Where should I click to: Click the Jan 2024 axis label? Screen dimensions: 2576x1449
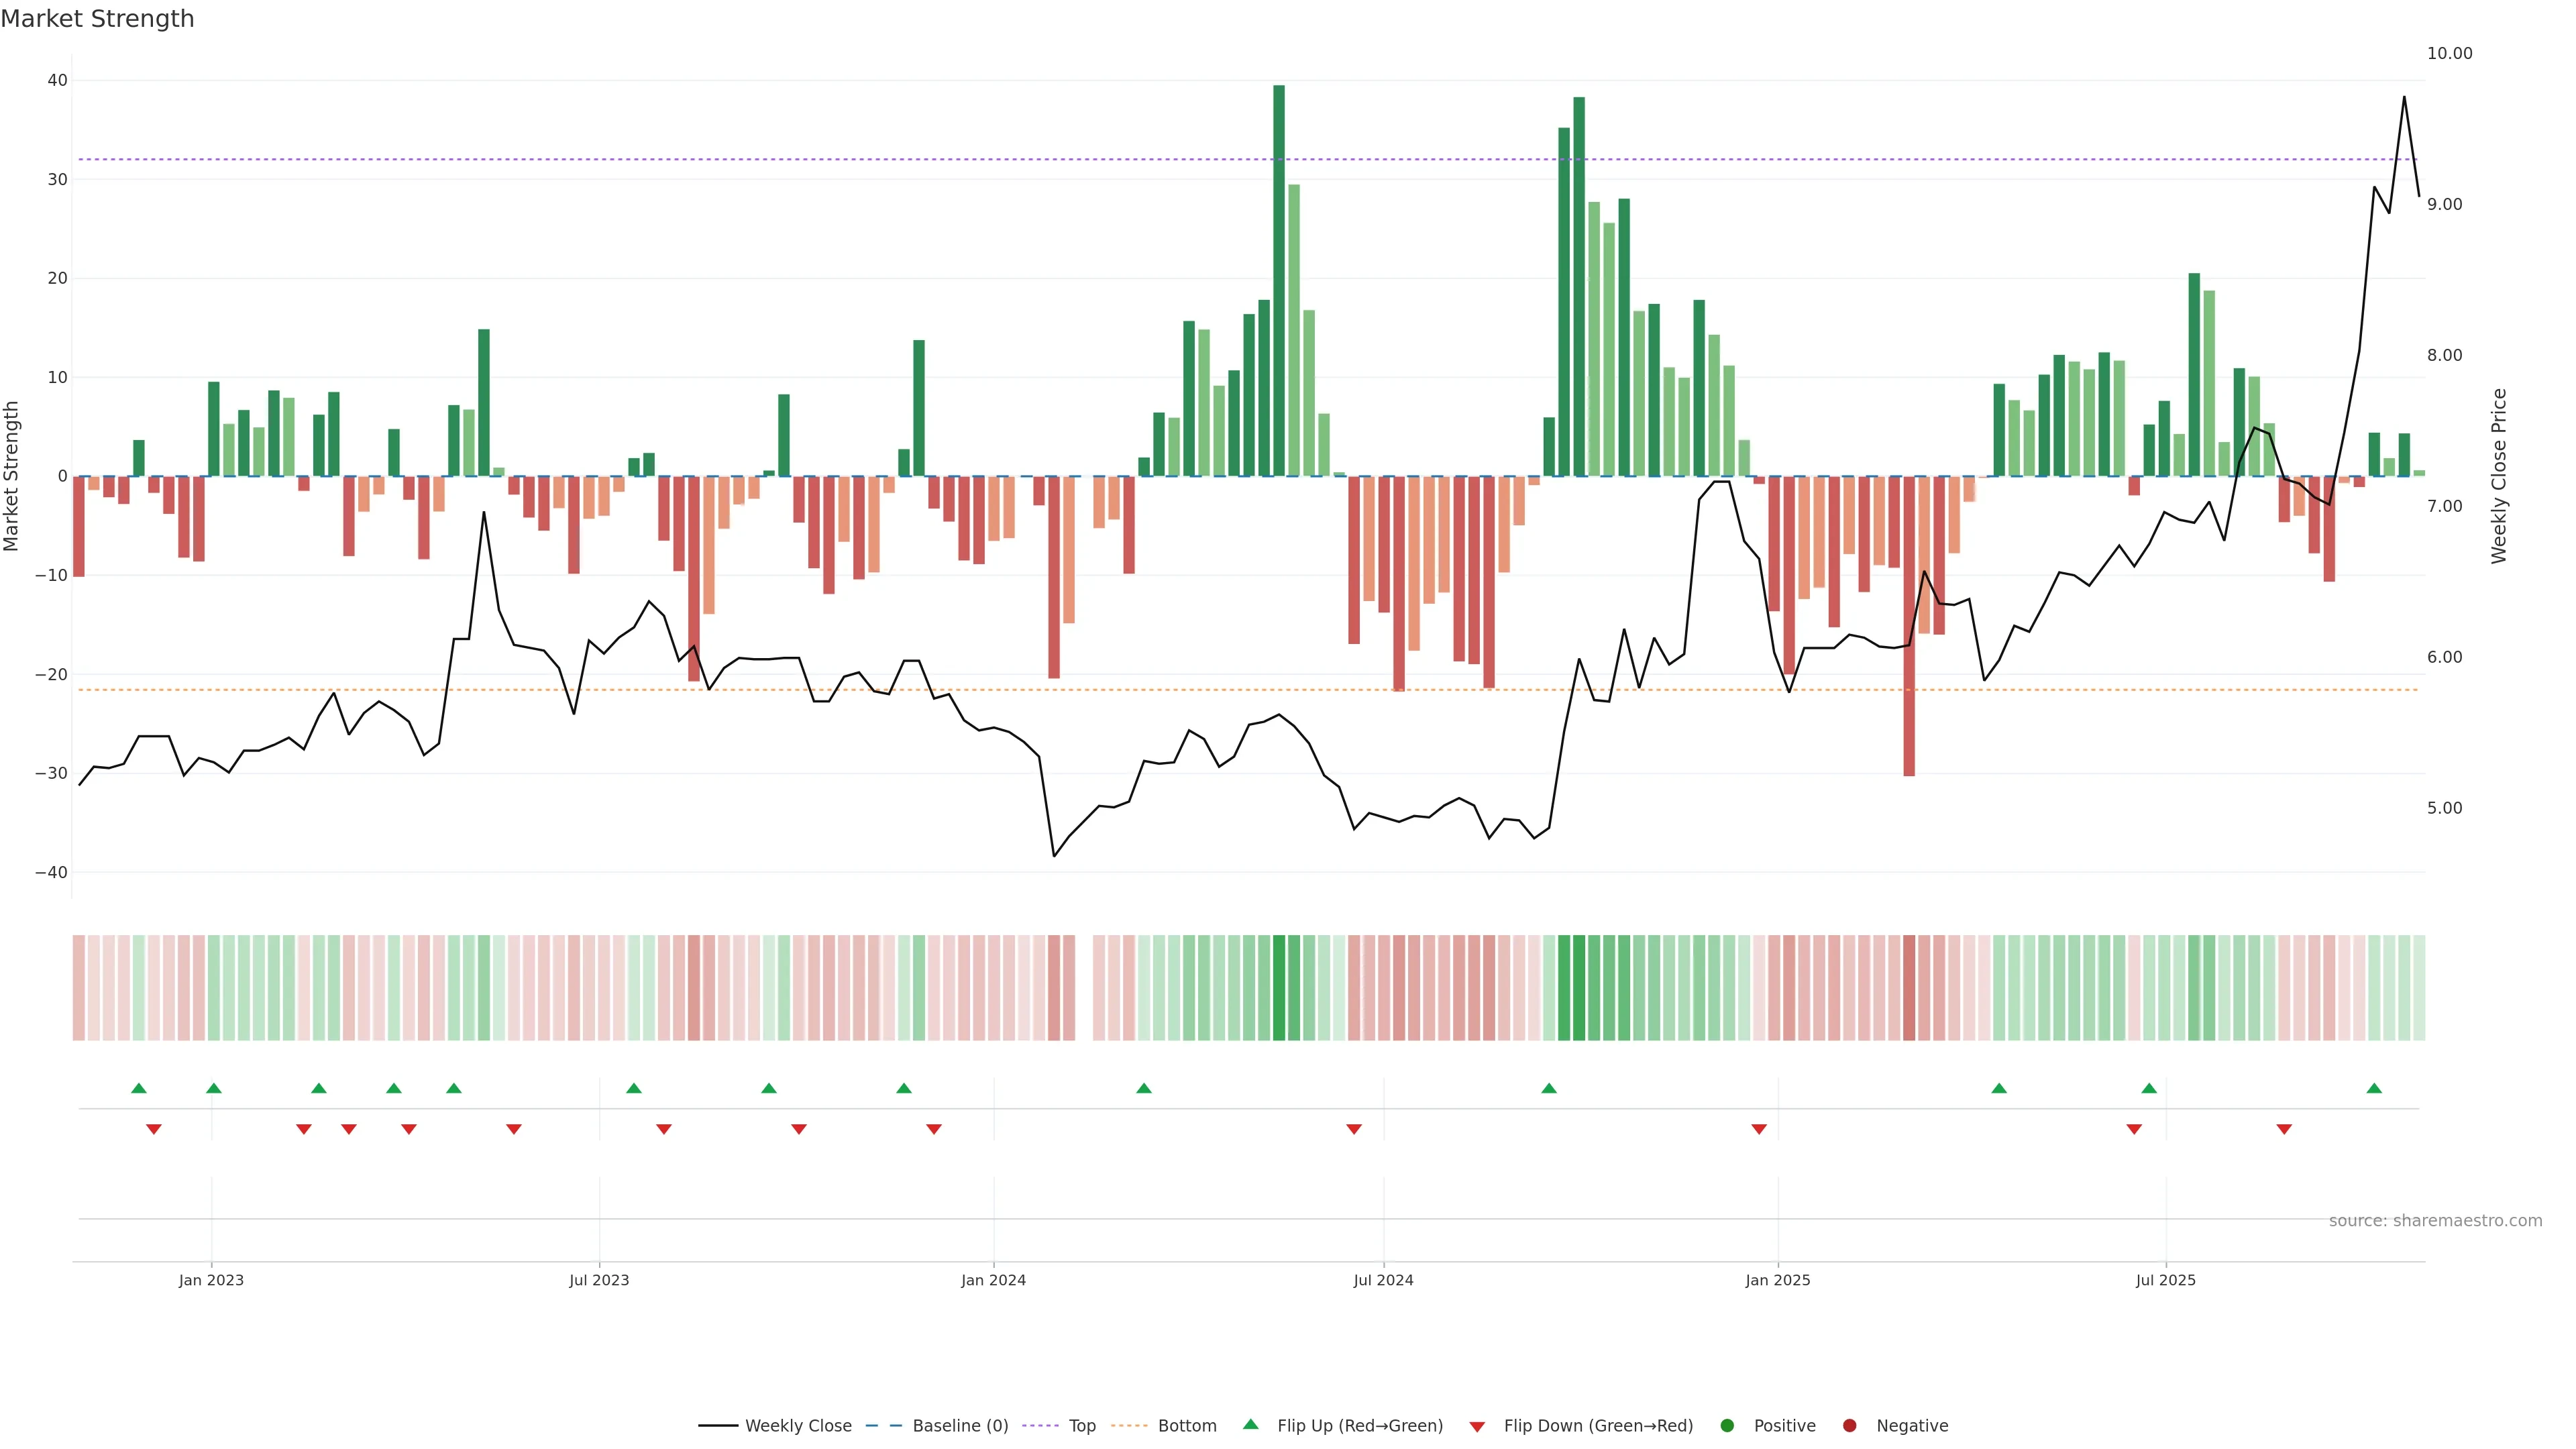993,1280
